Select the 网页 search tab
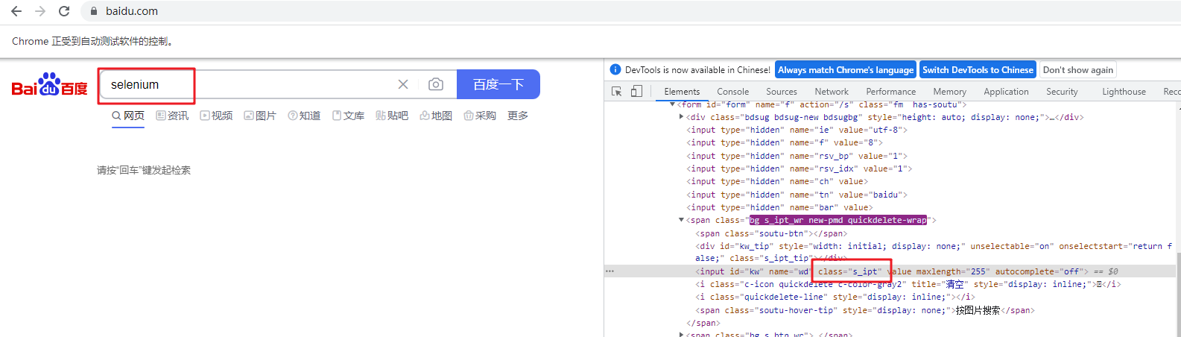Screen dimensions: 1181x337 coord(128,116)
